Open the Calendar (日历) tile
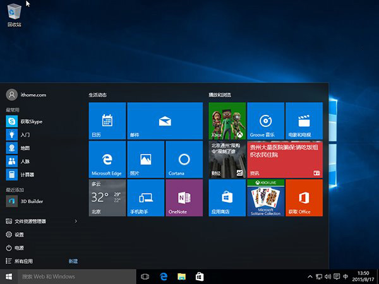This screenshot has height=284, width=379. [107, 121]
